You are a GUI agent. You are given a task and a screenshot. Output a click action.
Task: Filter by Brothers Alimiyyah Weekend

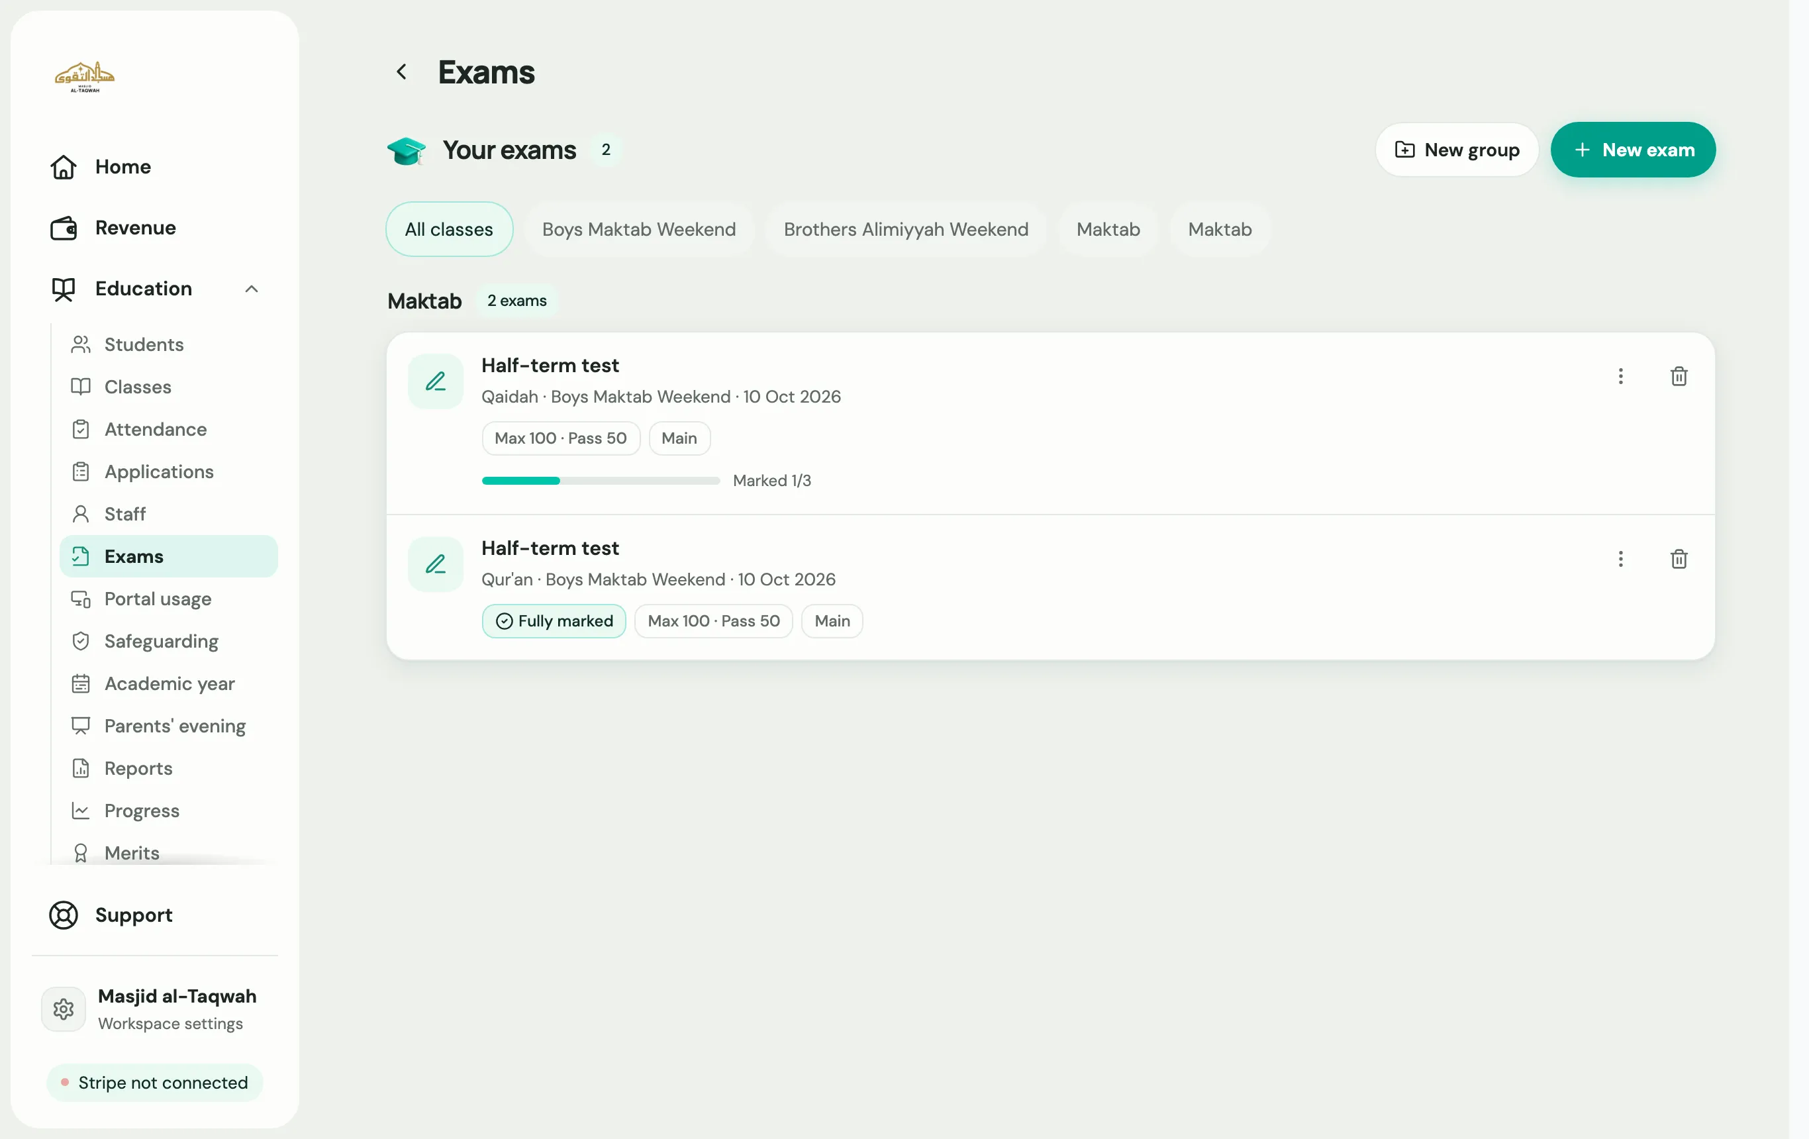(906, 229)
